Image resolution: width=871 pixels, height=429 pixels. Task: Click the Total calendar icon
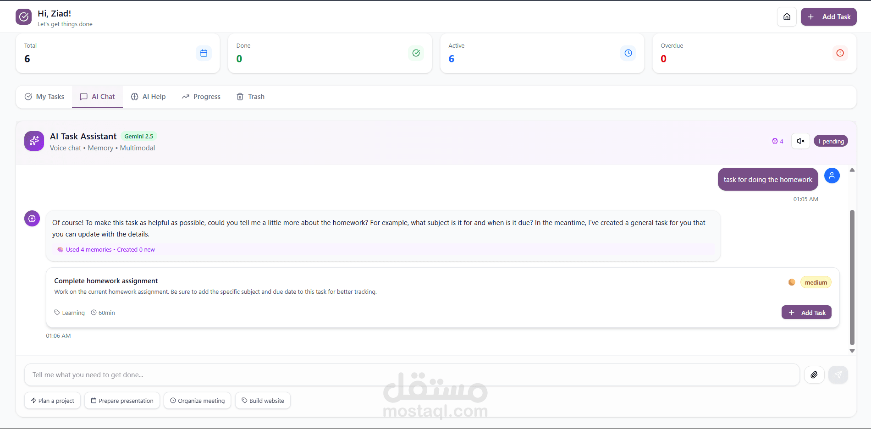pyautogui.click(x=204, y=53)
